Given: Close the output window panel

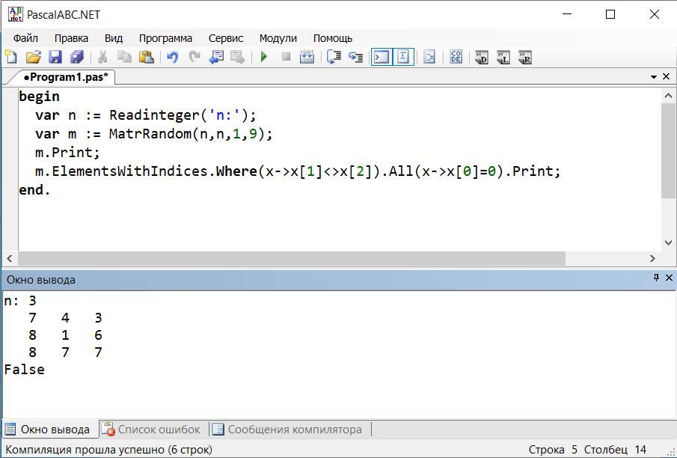Looking at the screenshot, I should [x=669, y=278].
